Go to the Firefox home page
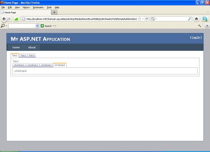Viewport: 210px width, 152px height. point(197,19)
